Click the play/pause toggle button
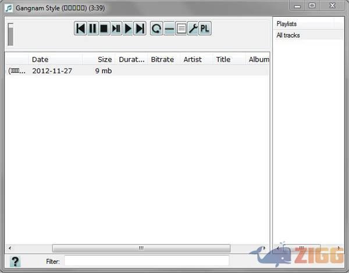The image size is (349, 273). click(x=116, y=28)
